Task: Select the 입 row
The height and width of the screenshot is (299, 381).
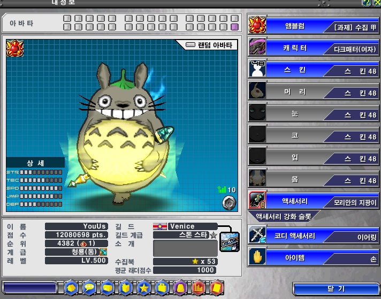Action: (x=313, y=157)
